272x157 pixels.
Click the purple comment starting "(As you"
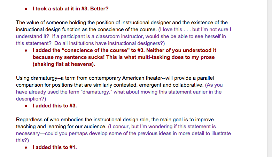tap(214, 85)
